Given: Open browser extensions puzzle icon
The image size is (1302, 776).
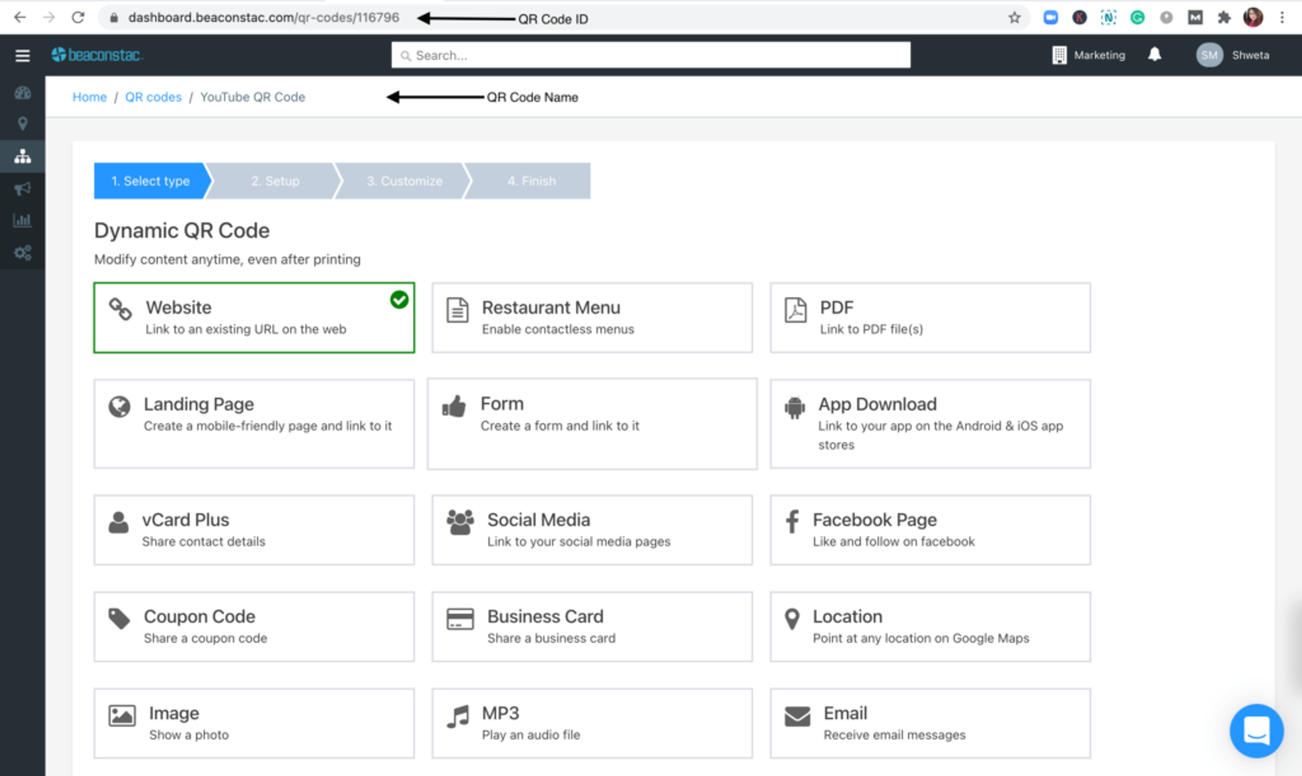Looking at the screenshot, I should click(1223, 18).
